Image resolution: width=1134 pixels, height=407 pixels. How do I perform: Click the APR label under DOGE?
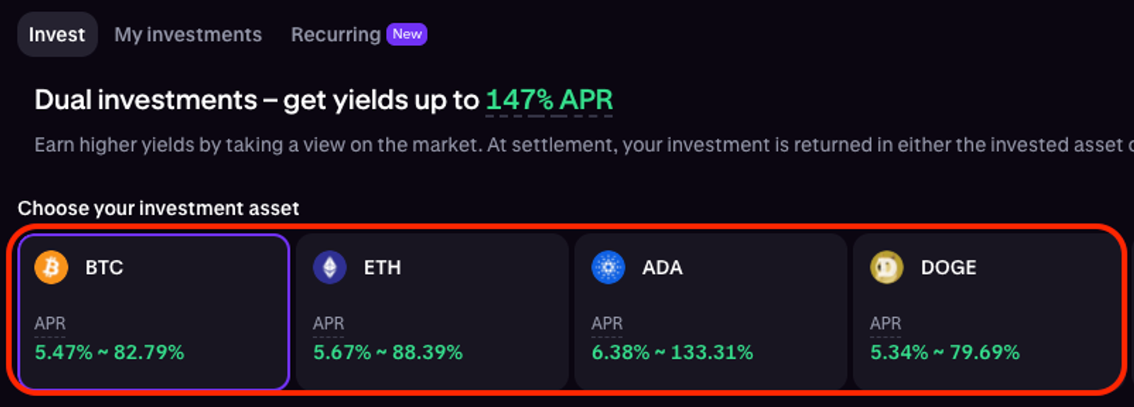coord(885,324)
